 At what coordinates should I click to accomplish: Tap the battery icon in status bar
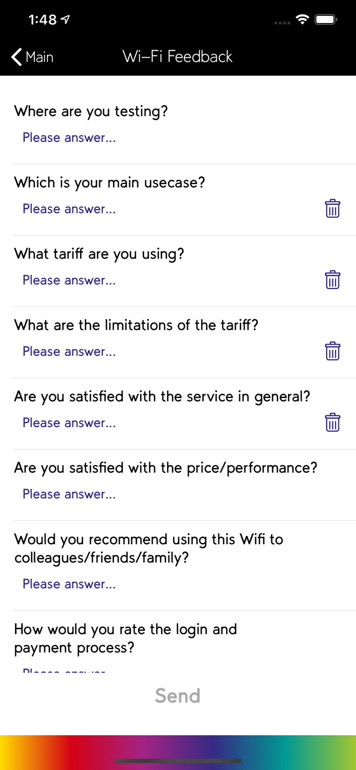pyautogui.click(x=326, y=20)
